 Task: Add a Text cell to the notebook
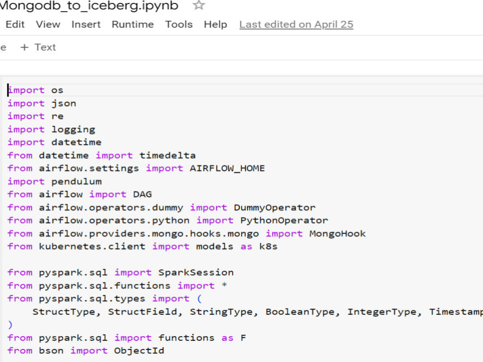(38, 47)
